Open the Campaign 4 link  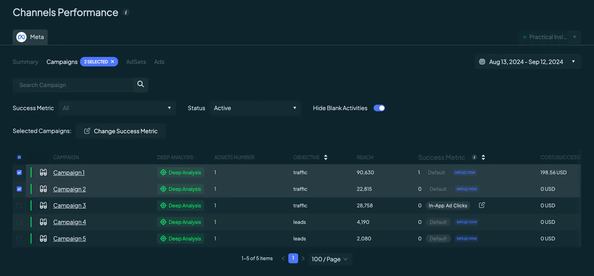(x=69, y=222)
